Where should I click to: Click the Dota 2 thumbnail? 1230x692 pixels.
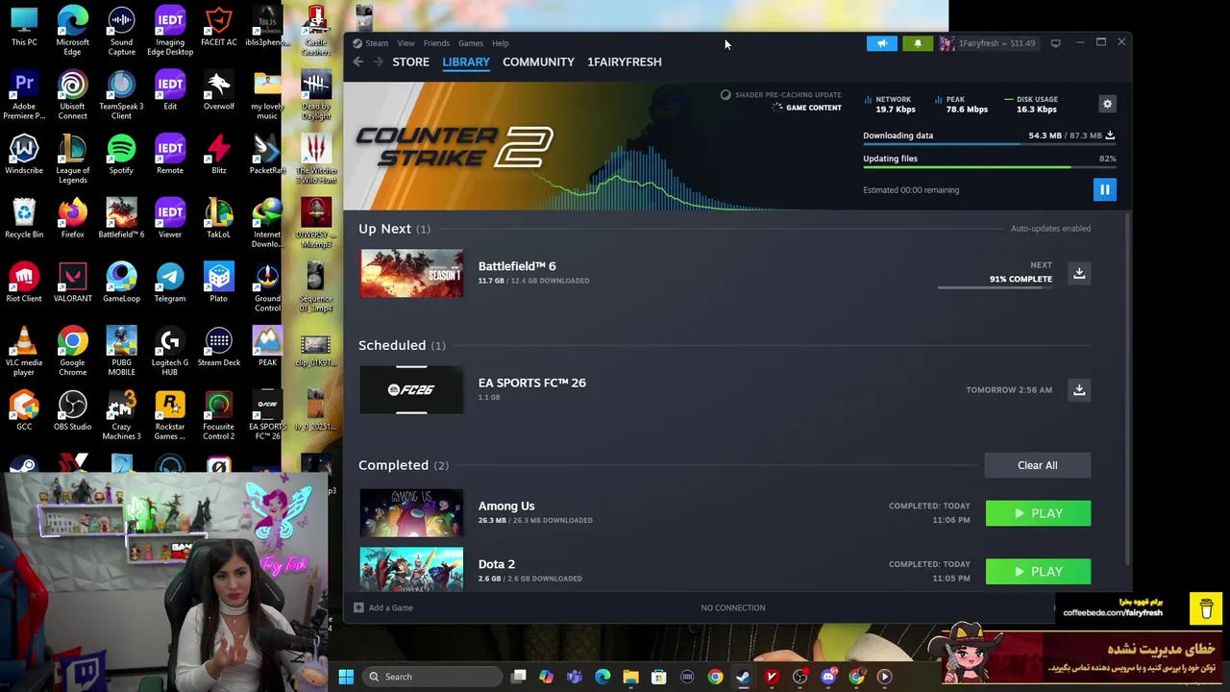(411, 568)
